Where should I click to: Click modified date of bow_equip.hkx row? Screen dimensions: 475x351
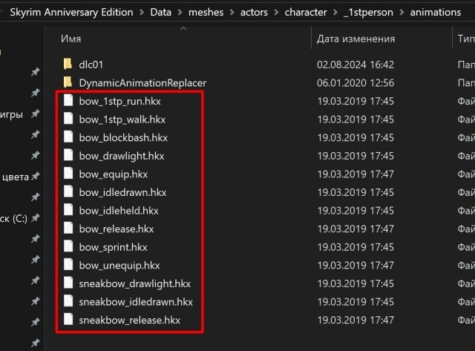[356, 174]
